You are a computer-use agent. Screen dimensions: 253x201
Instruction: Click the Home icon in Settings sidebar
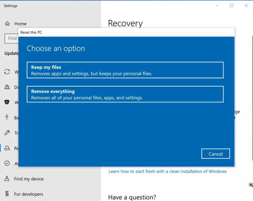click(7, 24)
